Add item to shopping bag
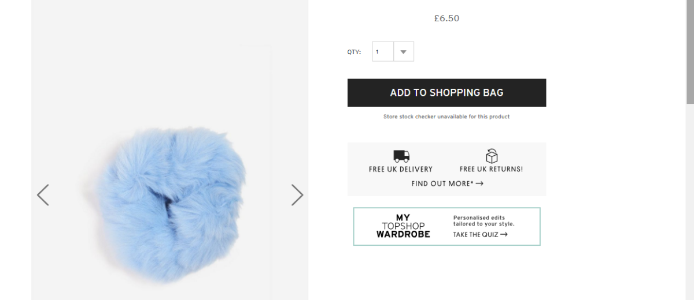Screen dimensions: 694x300 click(x=446, y=93)
